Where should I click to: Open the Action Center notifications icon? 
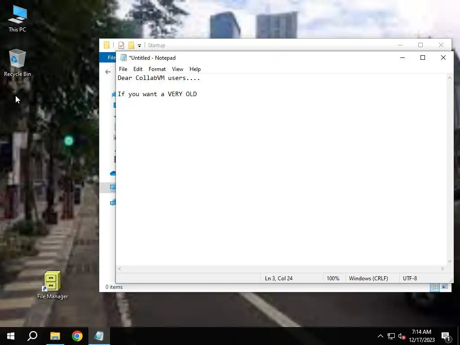[x=446, y=336]
